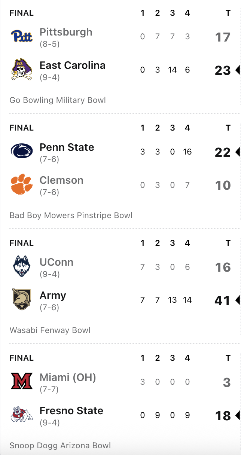Click the Clemson tiger paw logo
The width and height of the screenshot is (241, 455).
[22, 184]
